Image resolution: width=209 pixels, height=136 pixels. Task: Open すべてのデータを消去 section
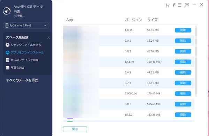(x=22, y=80)
